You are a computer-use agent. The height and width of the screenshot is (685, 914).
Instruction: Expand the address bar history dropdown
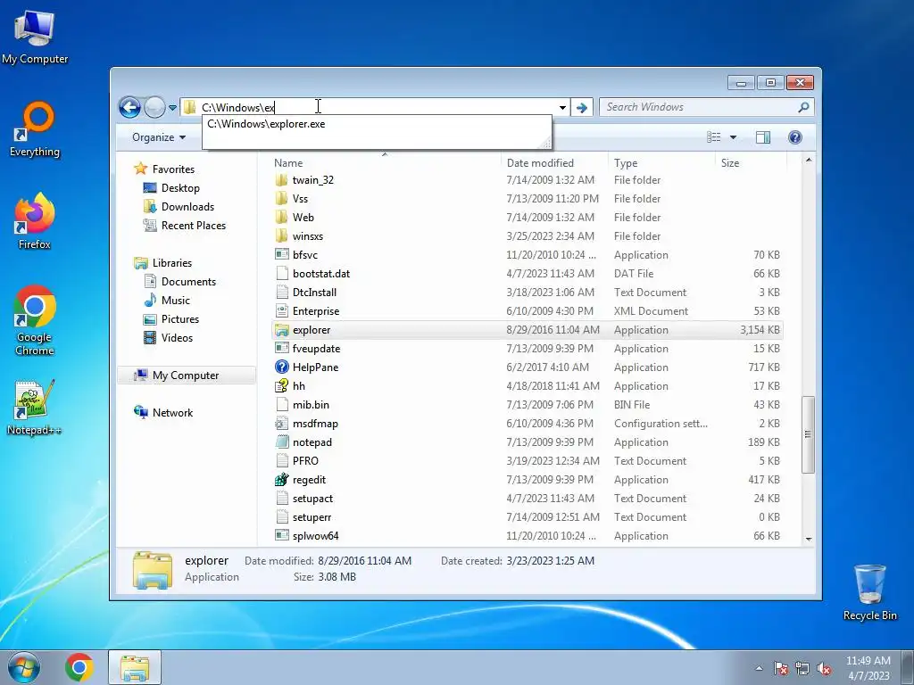562,107
